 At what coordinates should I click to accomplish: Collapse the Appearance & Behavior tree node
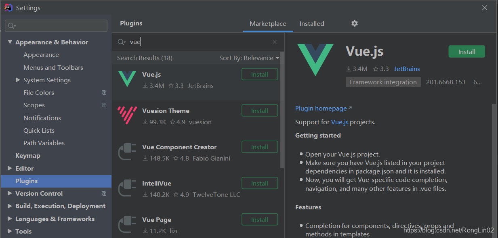10,42
